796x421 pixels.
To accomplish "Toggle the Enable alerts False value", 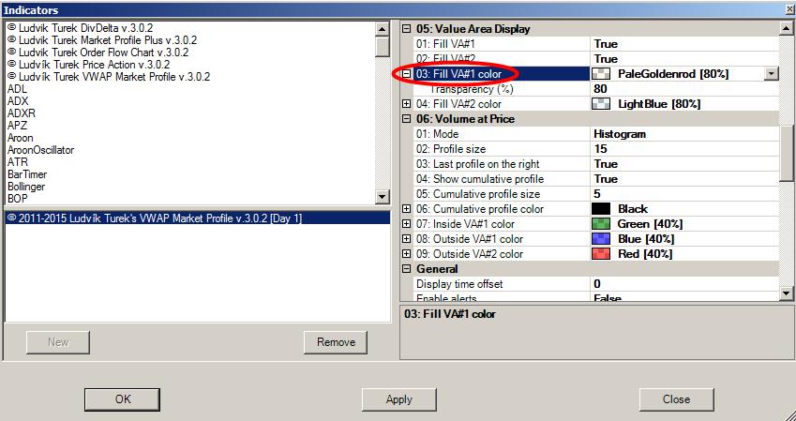I will pos(683,298).
